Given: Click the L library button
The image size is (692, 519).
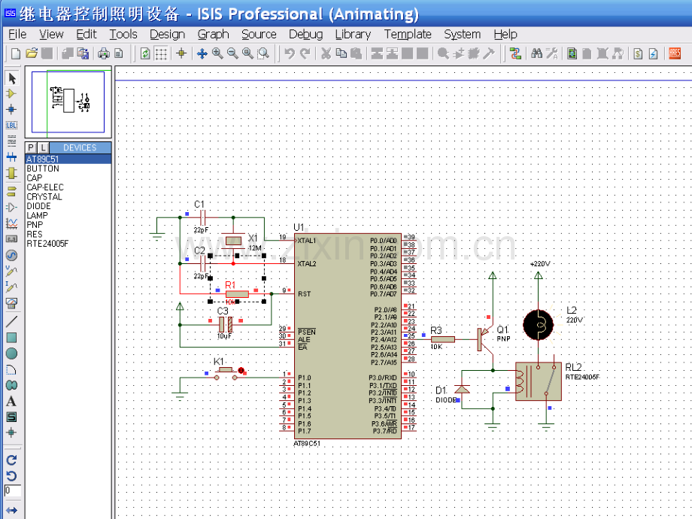Looking at the screenshot, I should [x=43, y=147].
